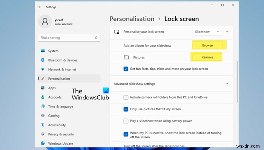The height and width of the screenshot is (150, 264).
Task: Open System settings
Action: point(69,51)
